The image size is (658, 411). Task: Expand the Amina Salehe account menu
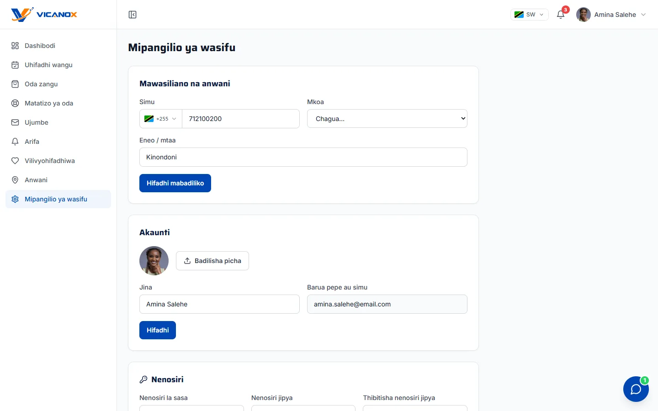click(611, 15)
